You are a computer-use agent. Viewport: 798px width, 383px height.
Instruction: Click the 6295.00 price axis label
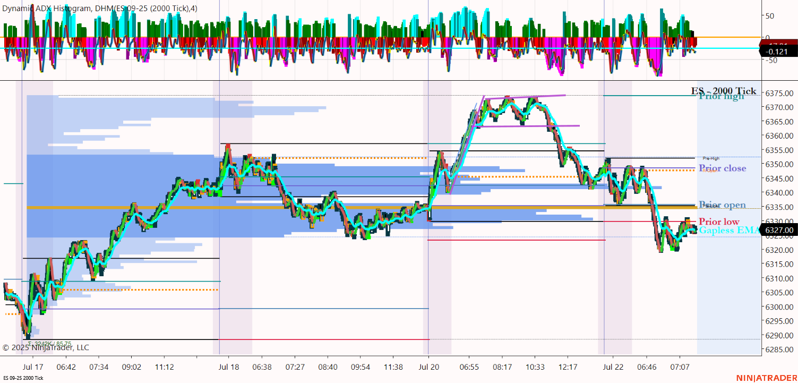point(778,321)
